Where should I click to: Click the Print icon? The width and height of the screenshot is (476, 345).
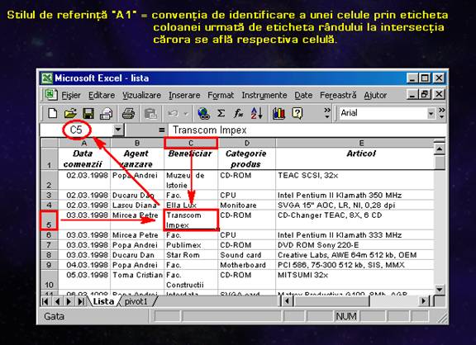pos(128,114)
